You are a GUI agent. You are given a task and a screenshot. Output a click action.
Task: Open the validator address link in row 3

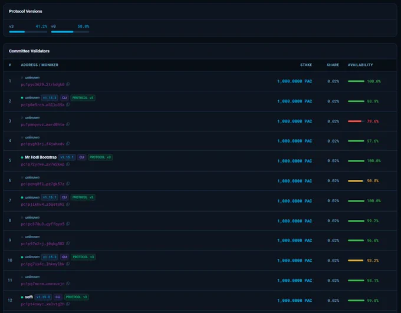click(x=42, y=124)
